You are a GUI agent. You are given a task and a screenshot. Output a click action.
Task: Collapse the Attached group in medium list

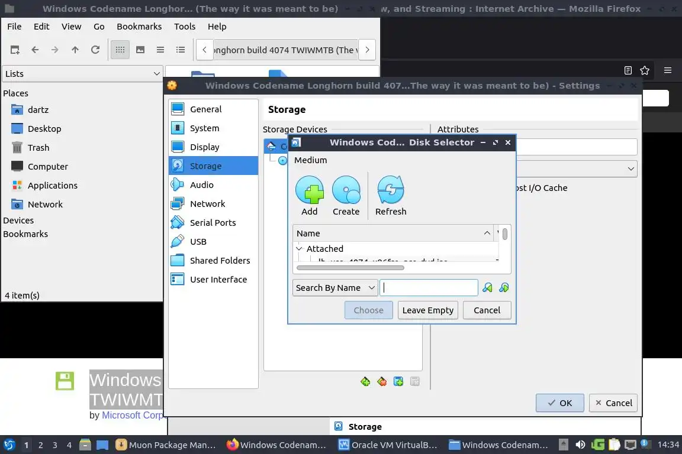pos(299,248)
